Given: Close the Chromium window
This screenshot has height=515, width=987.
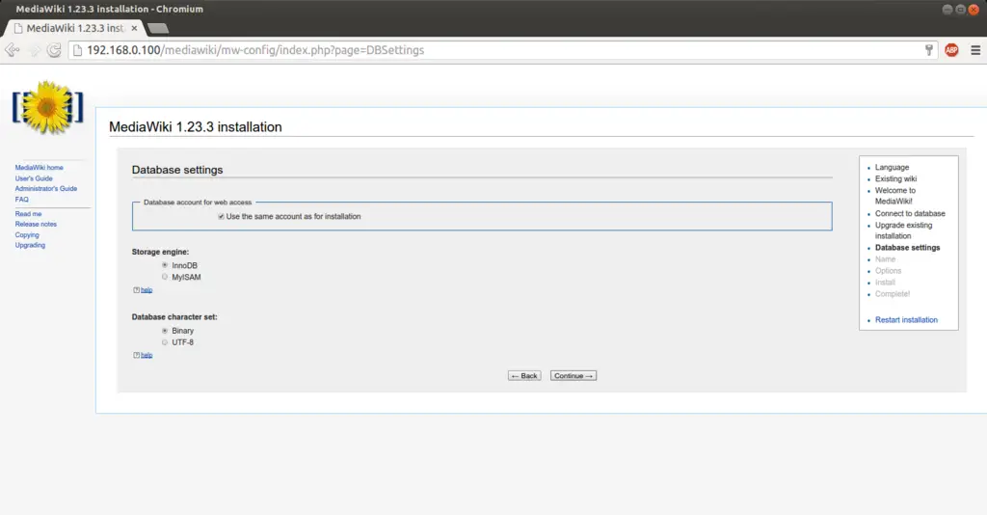Looking at the screenshot, I should [974, 10].
